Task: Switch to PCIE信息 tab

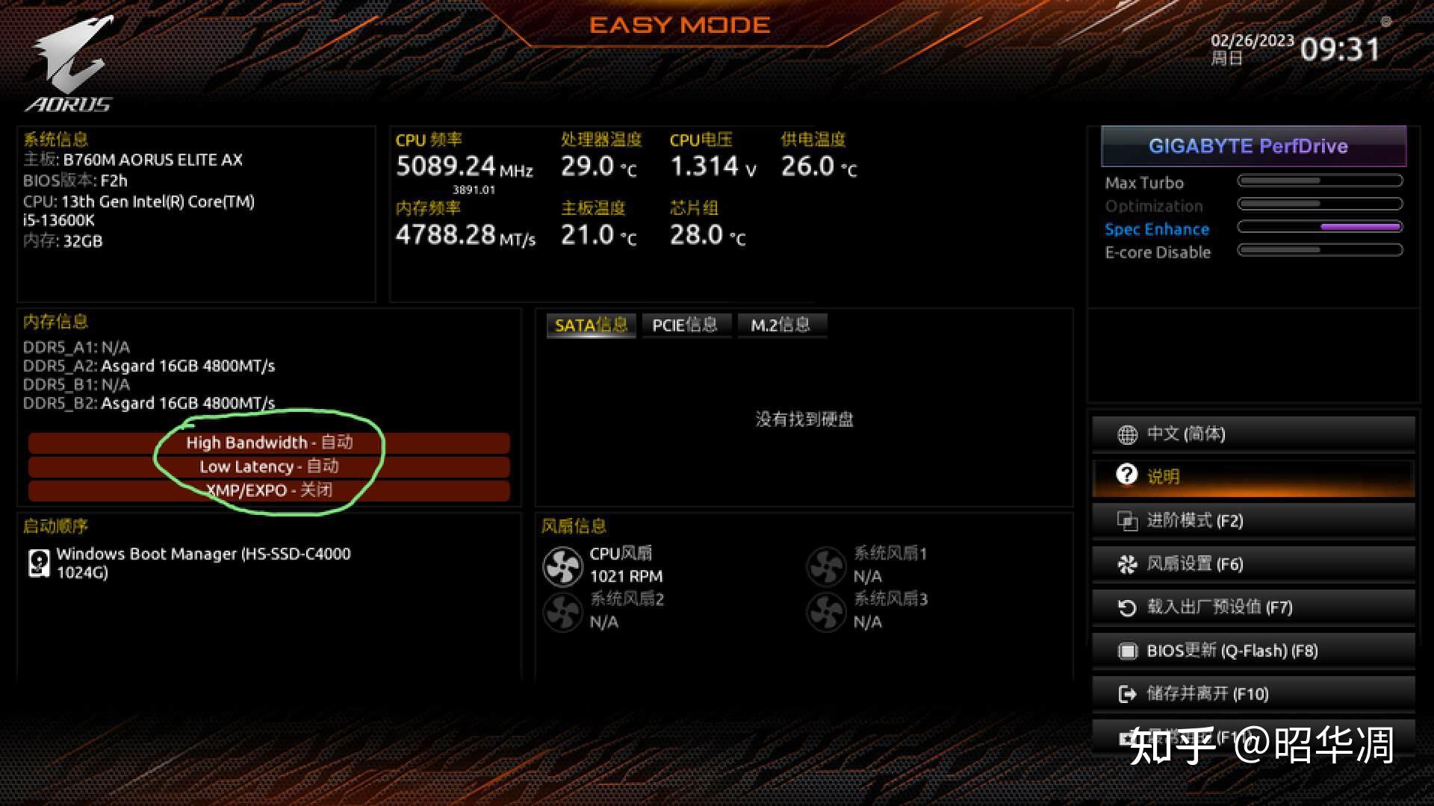Action: tap(683, 325)
